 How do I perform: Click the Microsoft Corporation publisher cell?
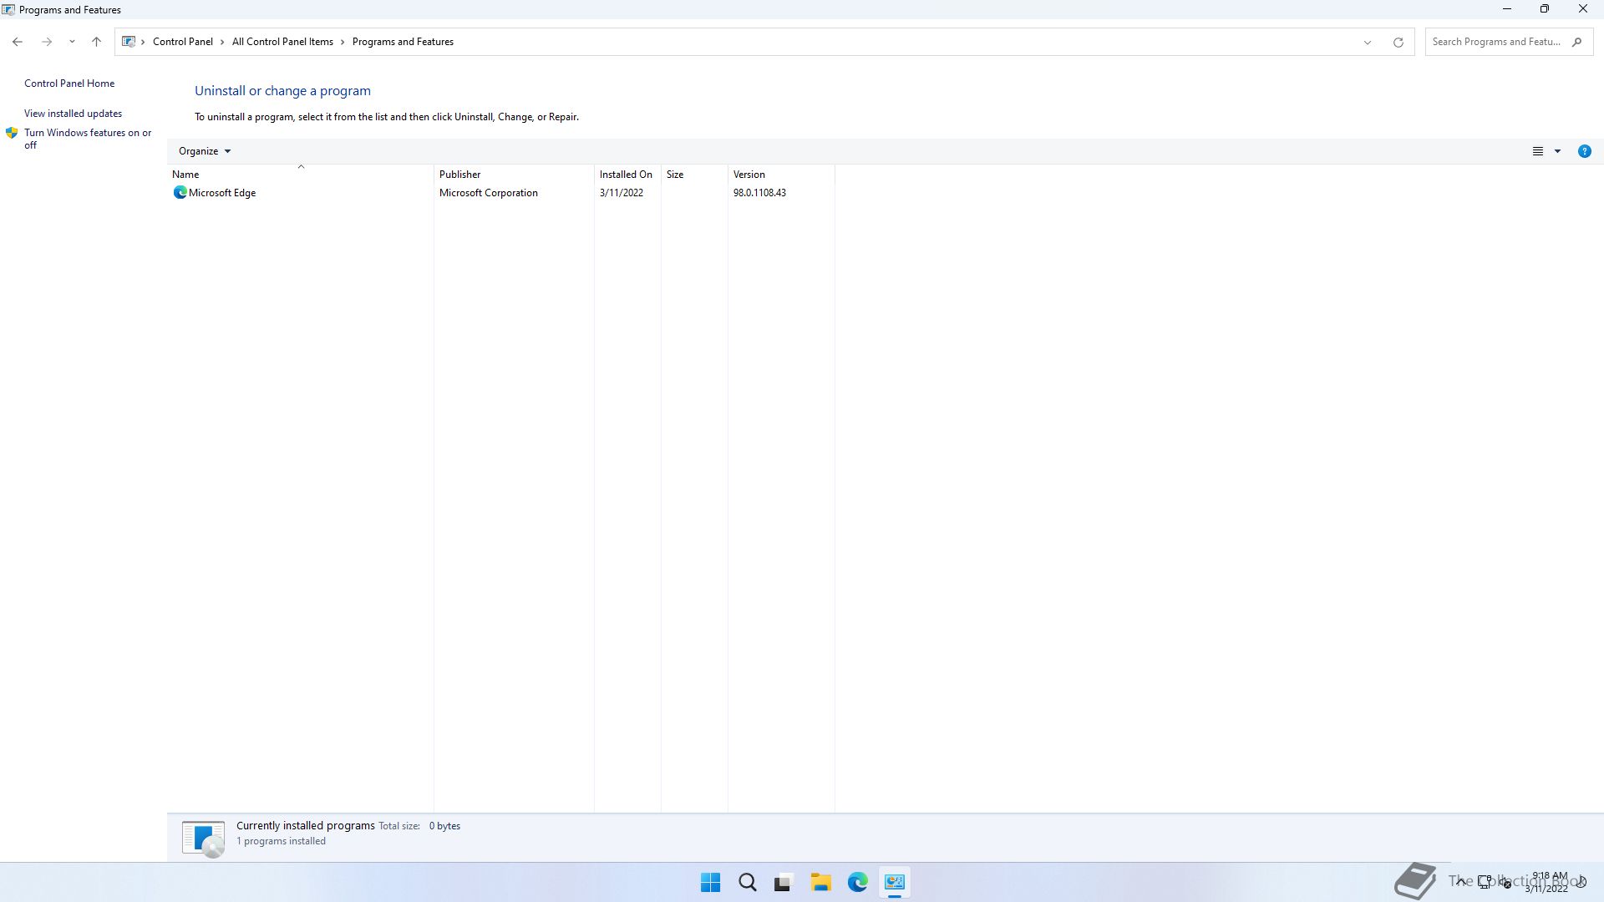pyautogui.click(x=489, y=193)
